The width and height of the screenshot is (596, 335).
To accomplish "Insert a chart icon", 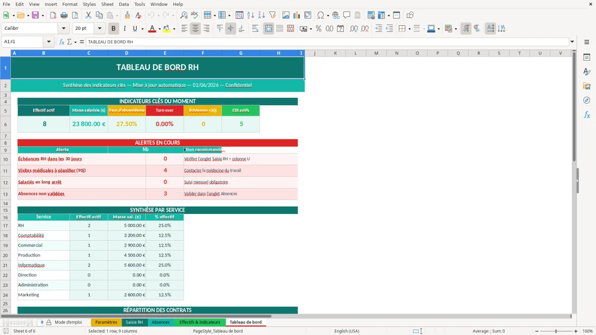I will (x=297, y=15).
